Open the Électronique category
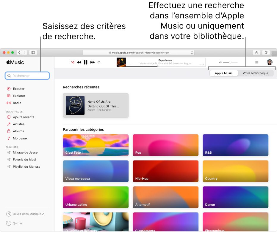Viewport: 277px width, 232px height. 235,222
